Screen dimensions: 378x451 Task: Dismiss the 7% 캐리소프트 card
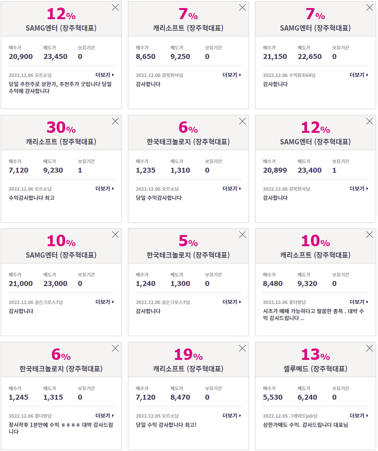click(x=242, y=8)
